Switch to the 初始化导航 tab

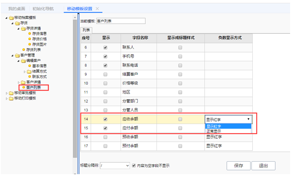[43, 9]
